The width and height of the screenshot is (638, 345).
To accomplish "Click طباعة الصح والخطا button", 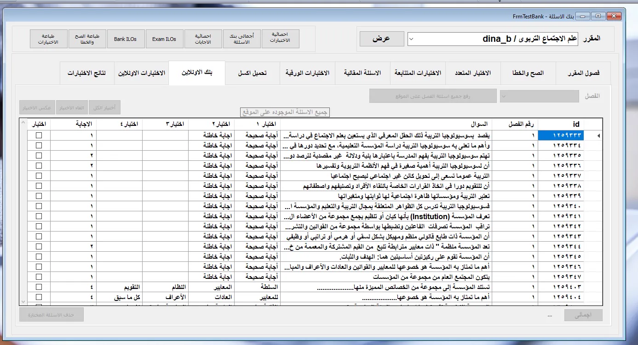I will [87, 39].
